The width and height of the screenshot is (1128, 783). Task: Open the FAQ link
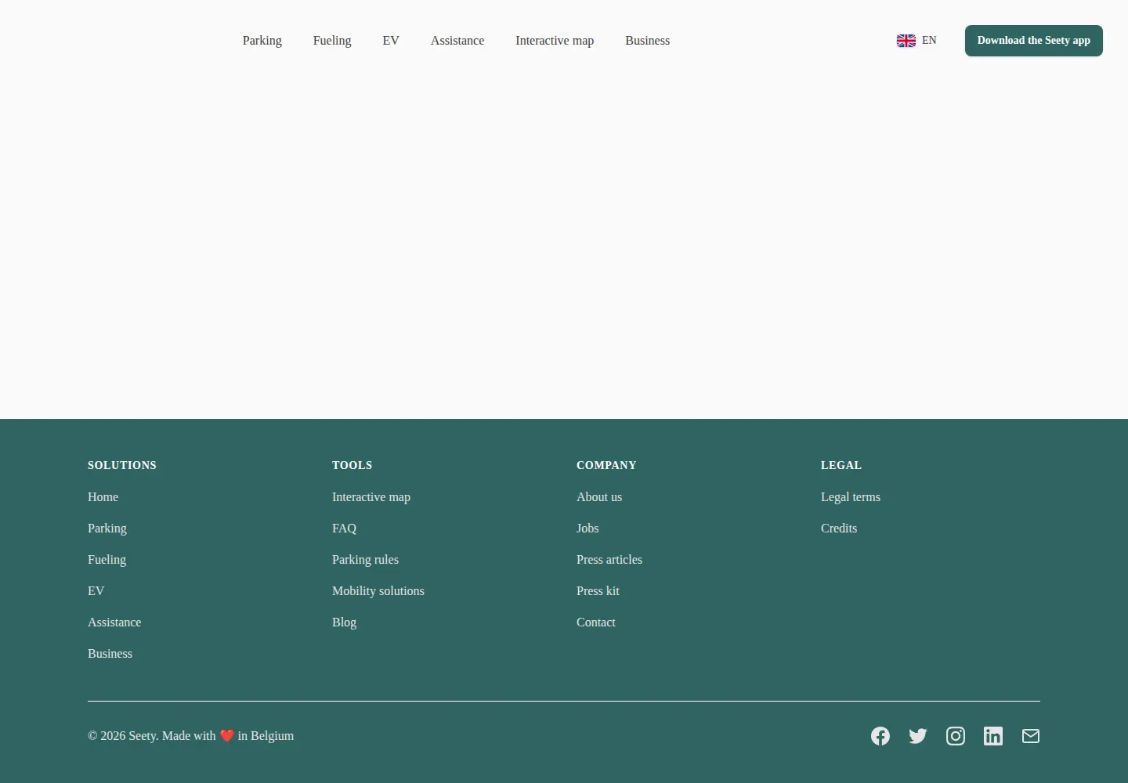pos(345,529)
